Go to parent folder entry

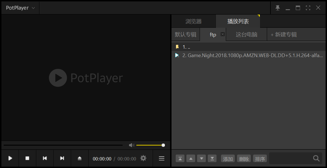tap(248, 47)
